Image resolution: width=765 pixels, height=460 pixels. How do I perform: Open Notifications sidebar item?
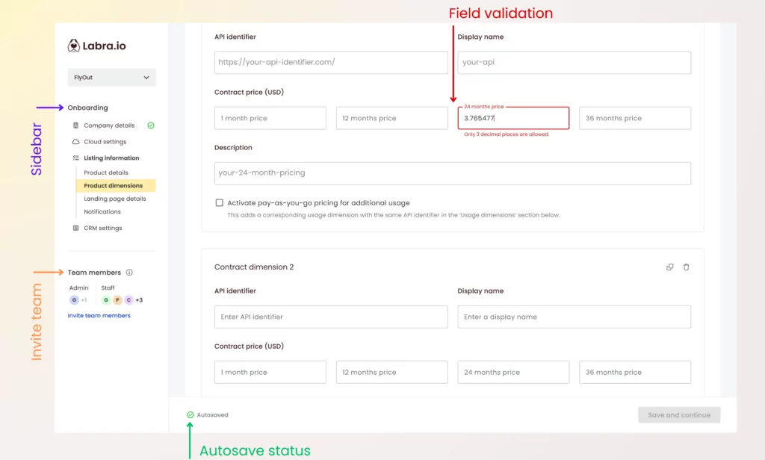(102, 212)
